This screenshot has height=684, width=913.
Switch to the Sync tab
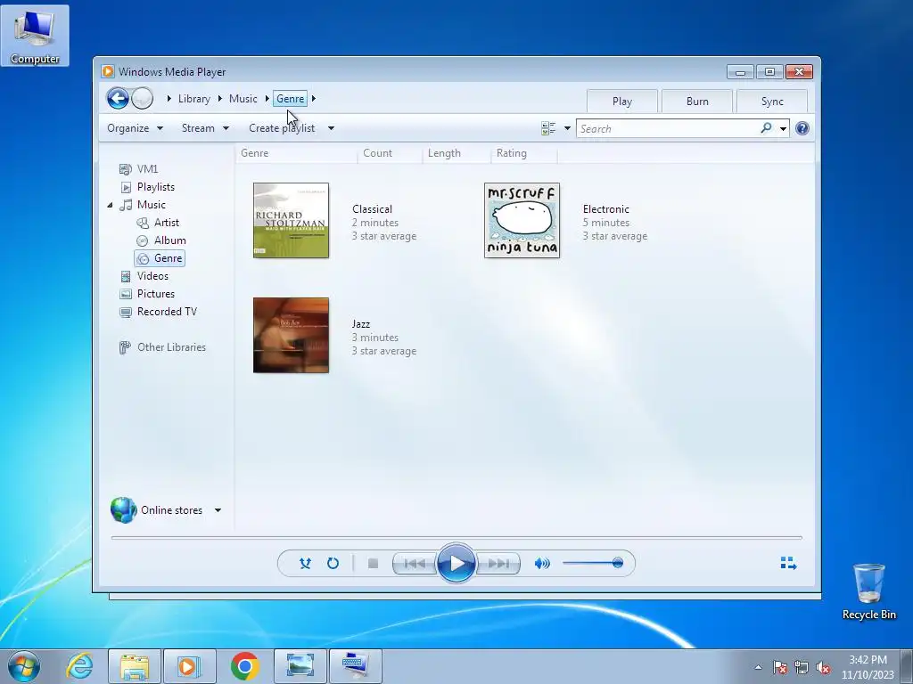click(x=772, y=102)
